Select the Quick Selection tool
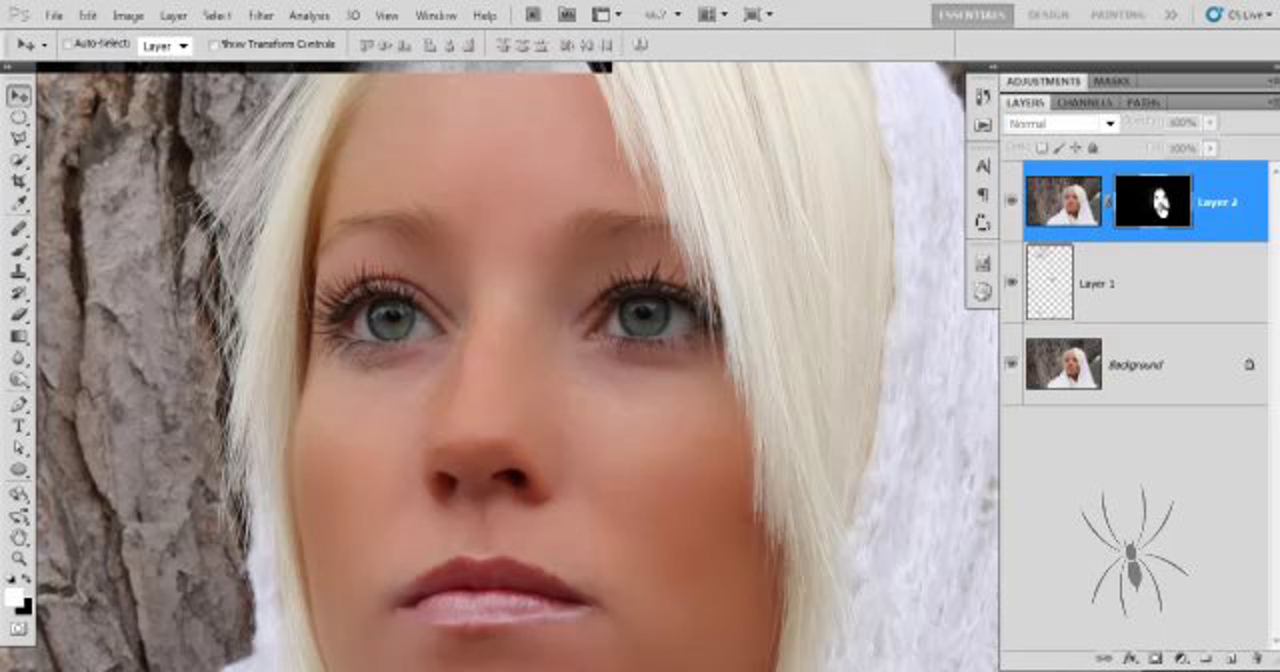Screen dimensions: 1280x672 [x=19, y=160]
